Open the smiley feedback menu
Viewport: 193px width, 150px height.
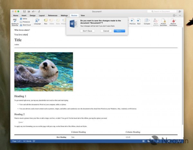[x=174, y=15]
